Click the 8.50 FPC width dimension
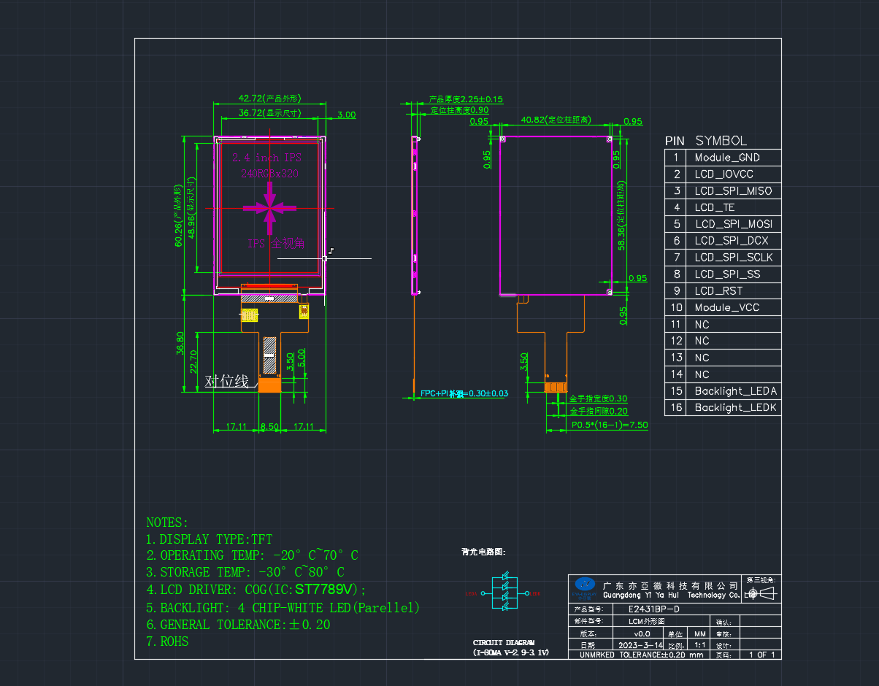The image size is (879, 686). click(269, 426)
